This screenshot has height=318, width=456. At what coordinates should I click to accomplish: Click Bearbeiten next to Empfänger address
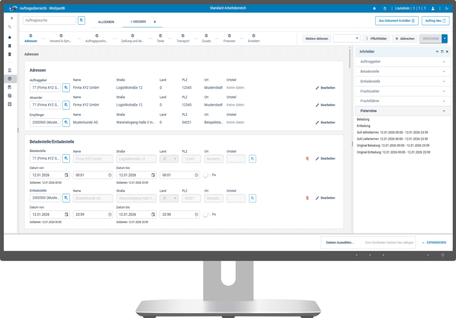pos(325,122)
